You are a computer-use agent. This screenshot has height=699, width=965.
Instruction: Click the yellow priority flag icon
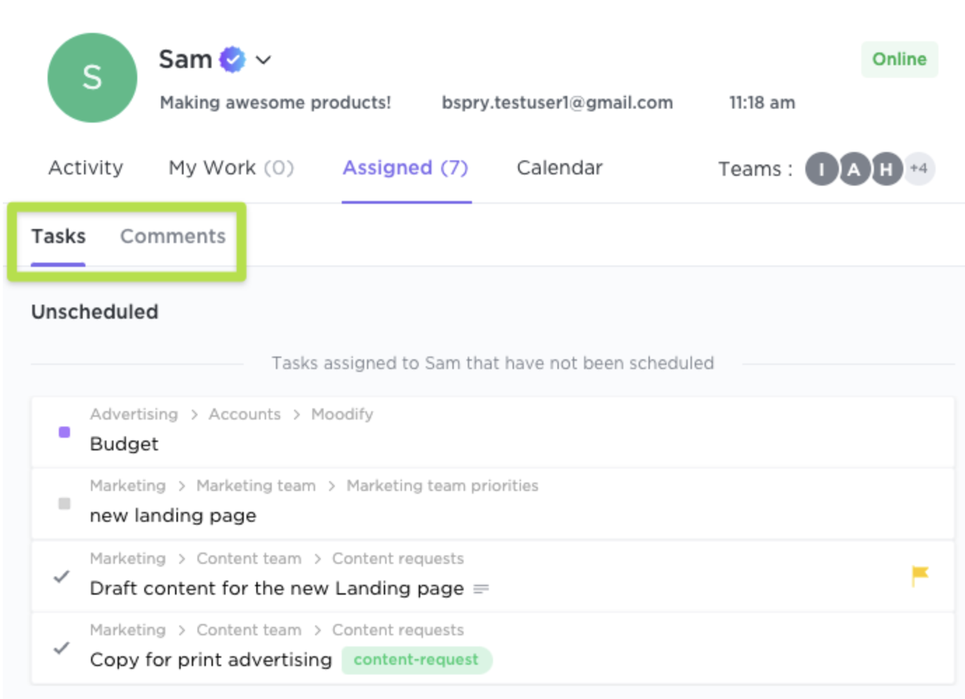[919, 575]
